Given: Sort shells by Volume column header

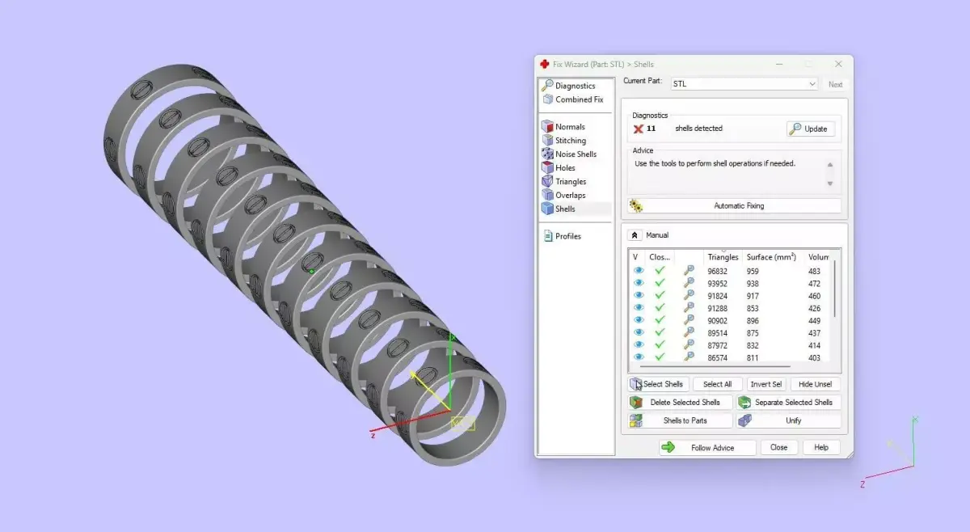Looking at the screenshot, I should coord(818,257).
